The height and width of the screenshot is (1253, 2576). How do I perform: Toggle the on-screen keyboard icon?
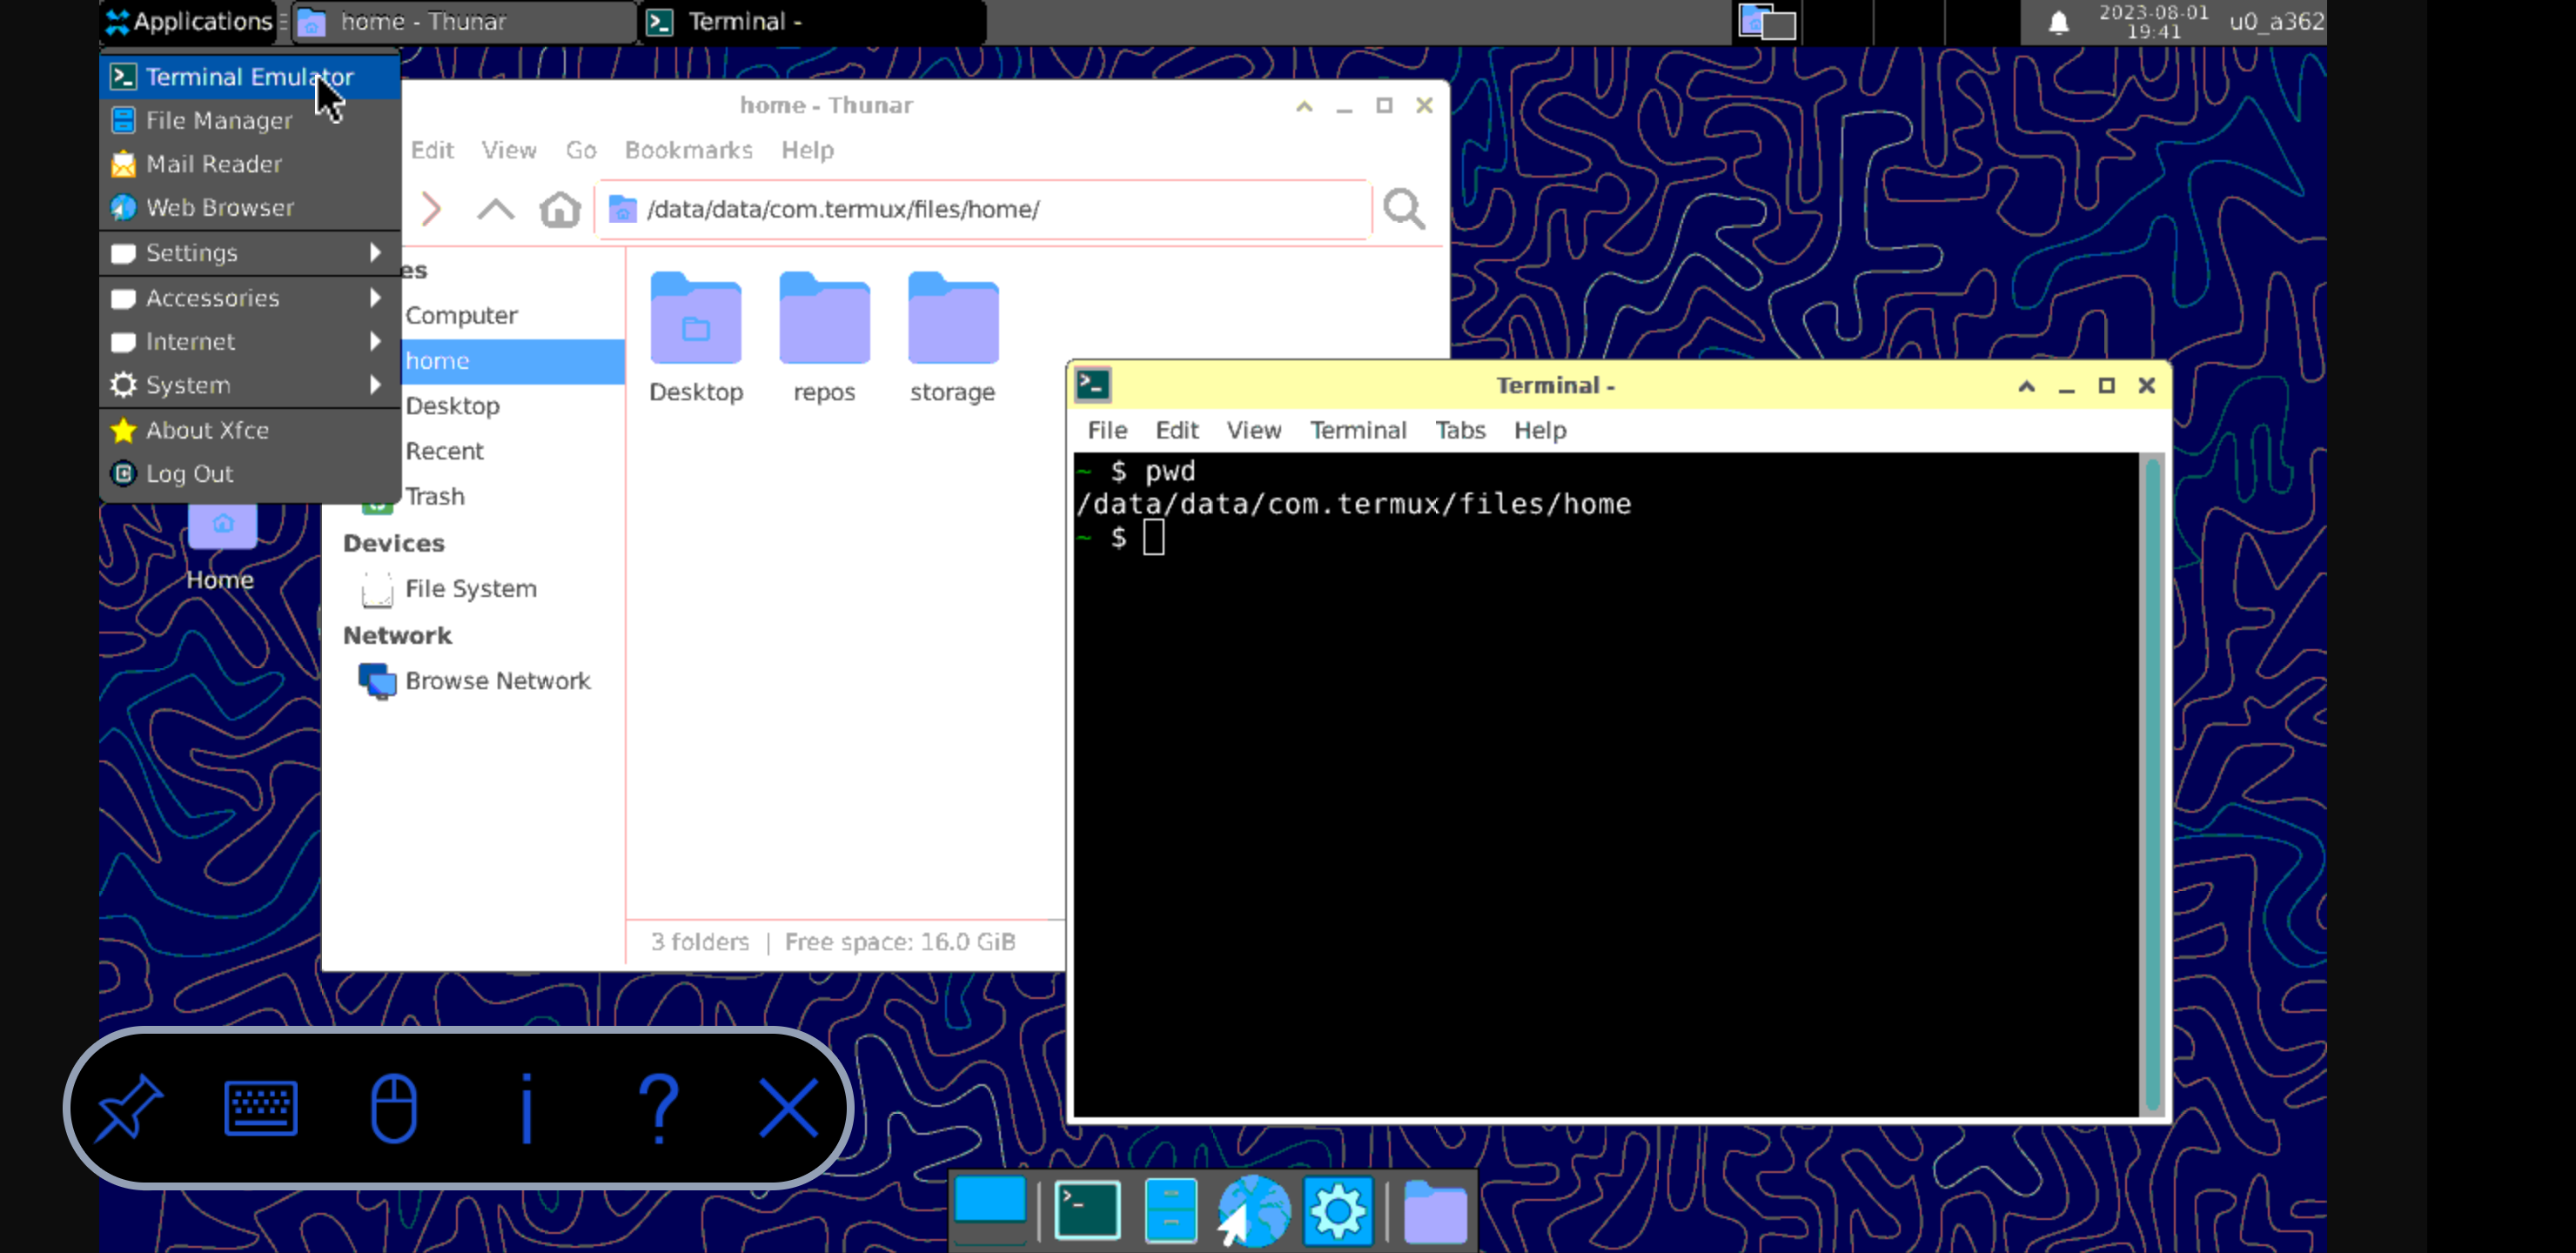[260, 1107]
